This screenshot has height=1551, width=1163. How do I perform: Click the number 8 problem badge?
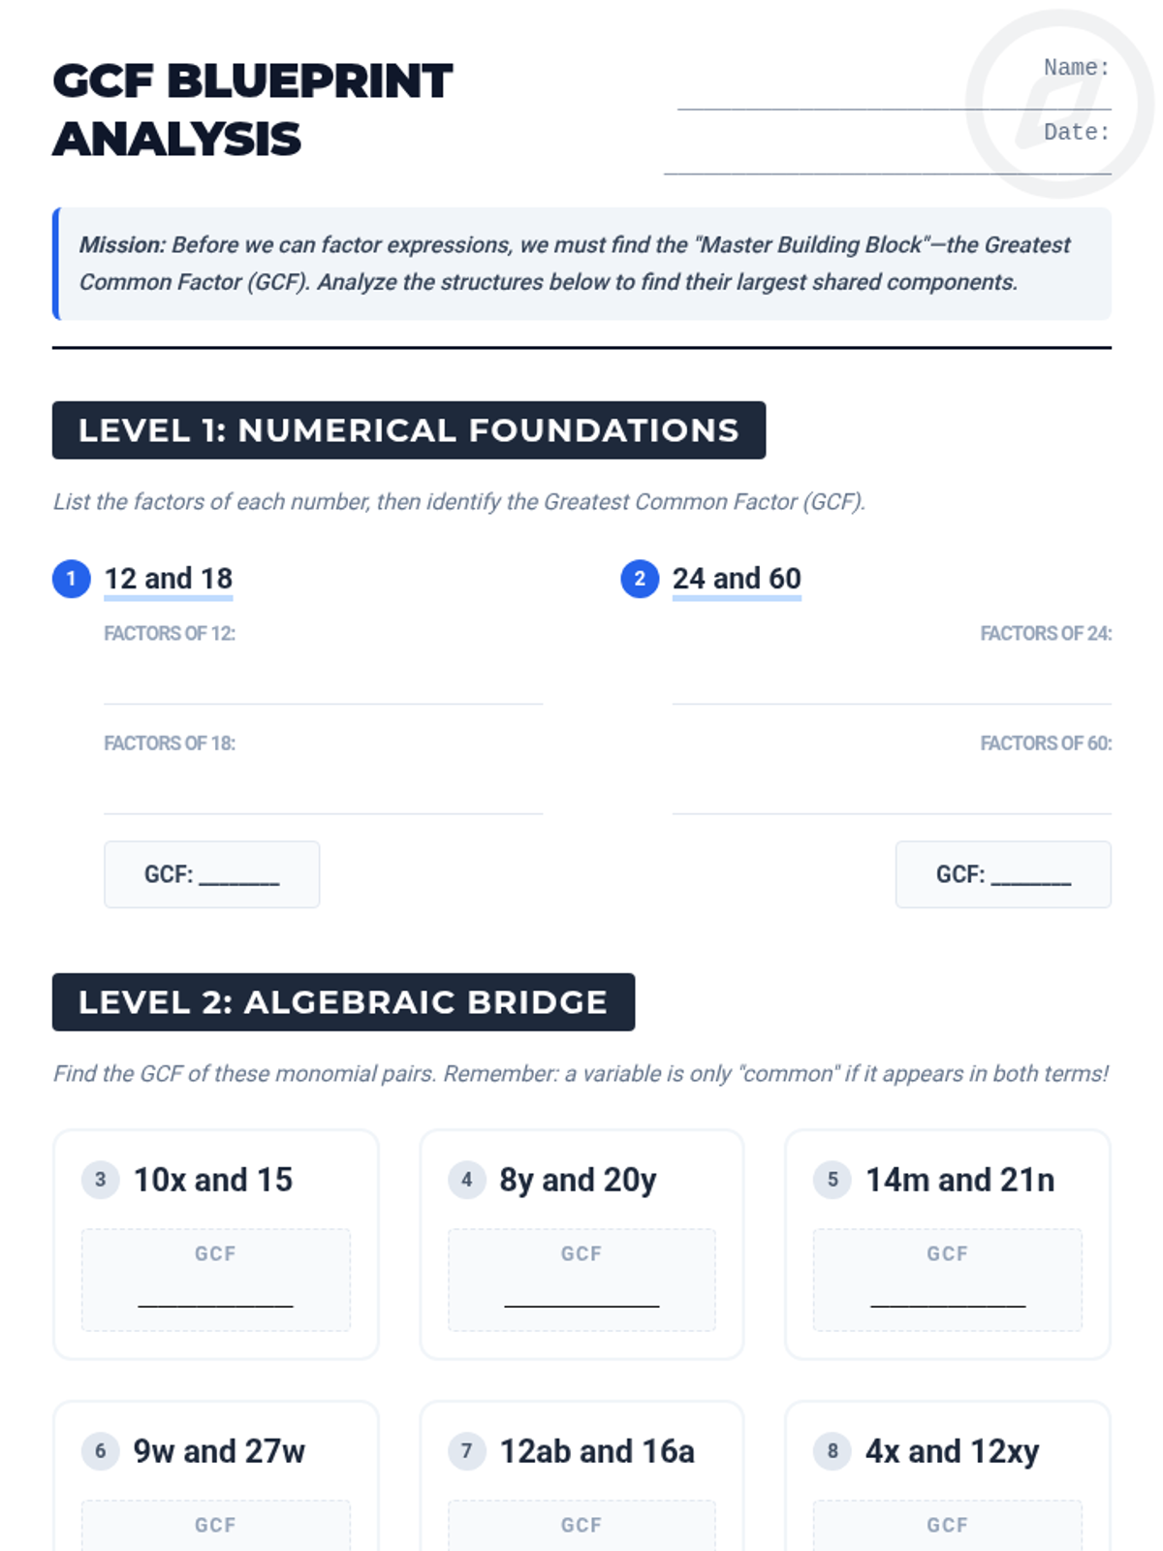point(832,1451)
